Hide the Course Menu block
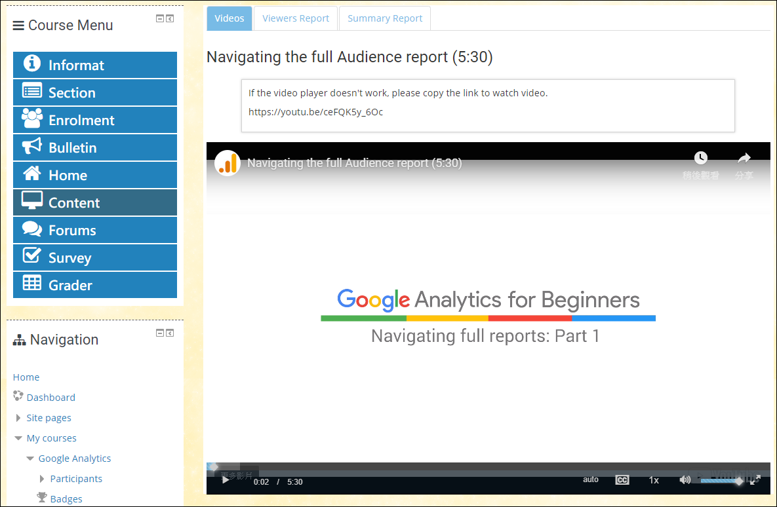The image size is (777, 507). tap(160, 19)
